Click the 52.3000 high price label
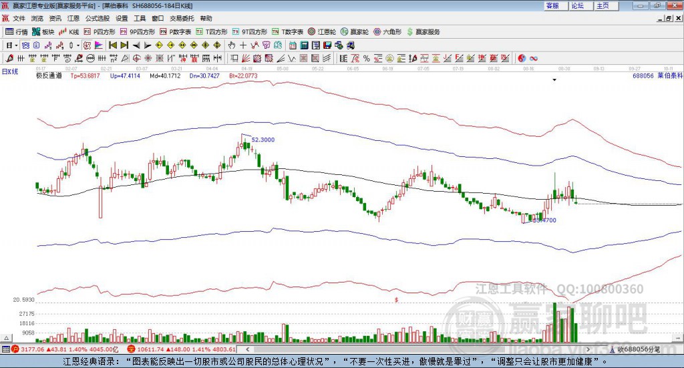This screenshot has height=368, width=684. pos(263,140)
